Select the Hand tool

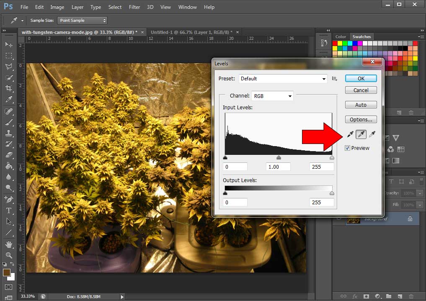point(8,244)
